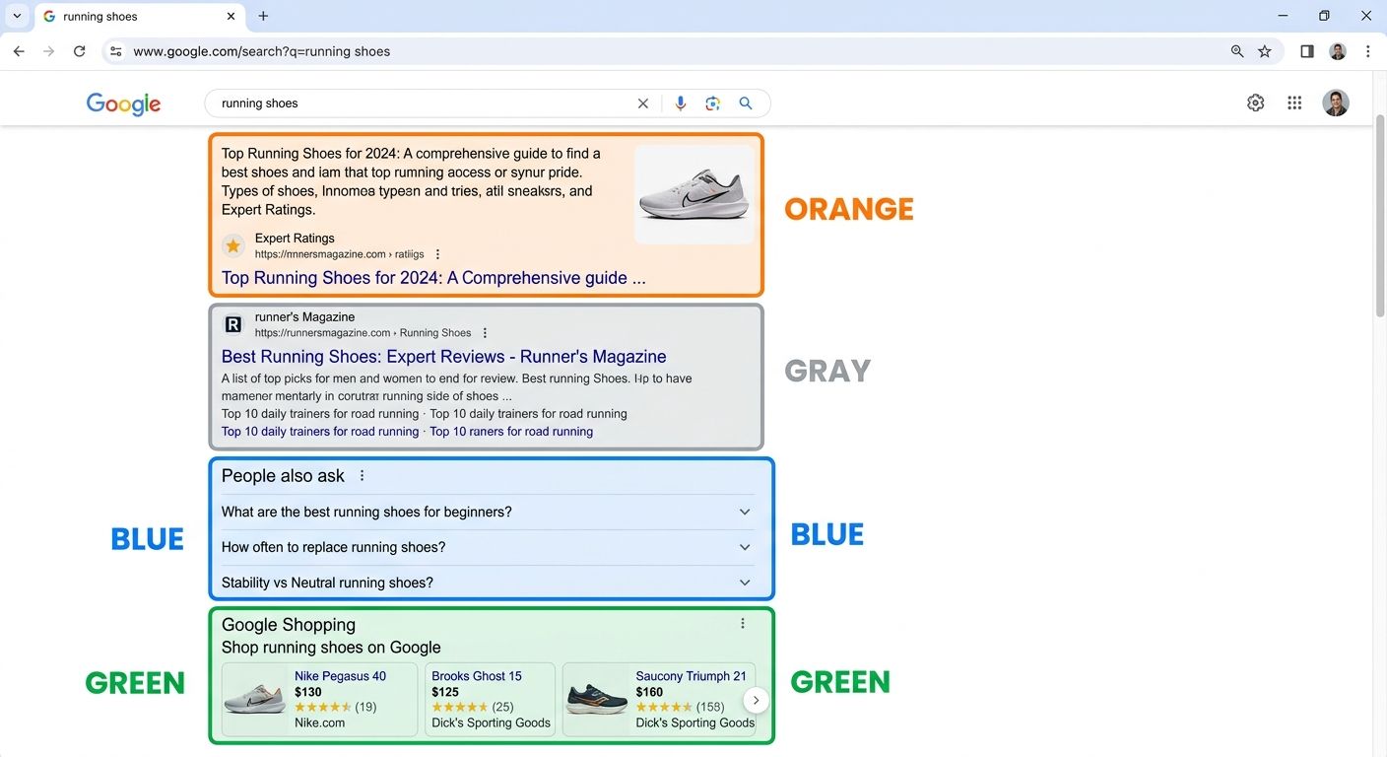1387x757 pixels.
Task: Click the microphone voice search icon
Action: [x=680, y=103]
